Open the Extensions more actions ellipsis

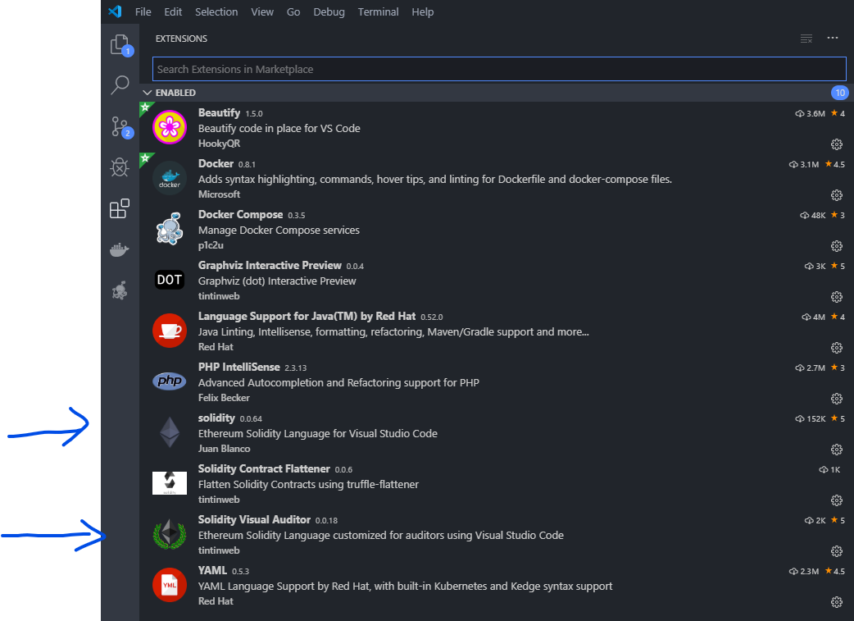click(832, 39)
